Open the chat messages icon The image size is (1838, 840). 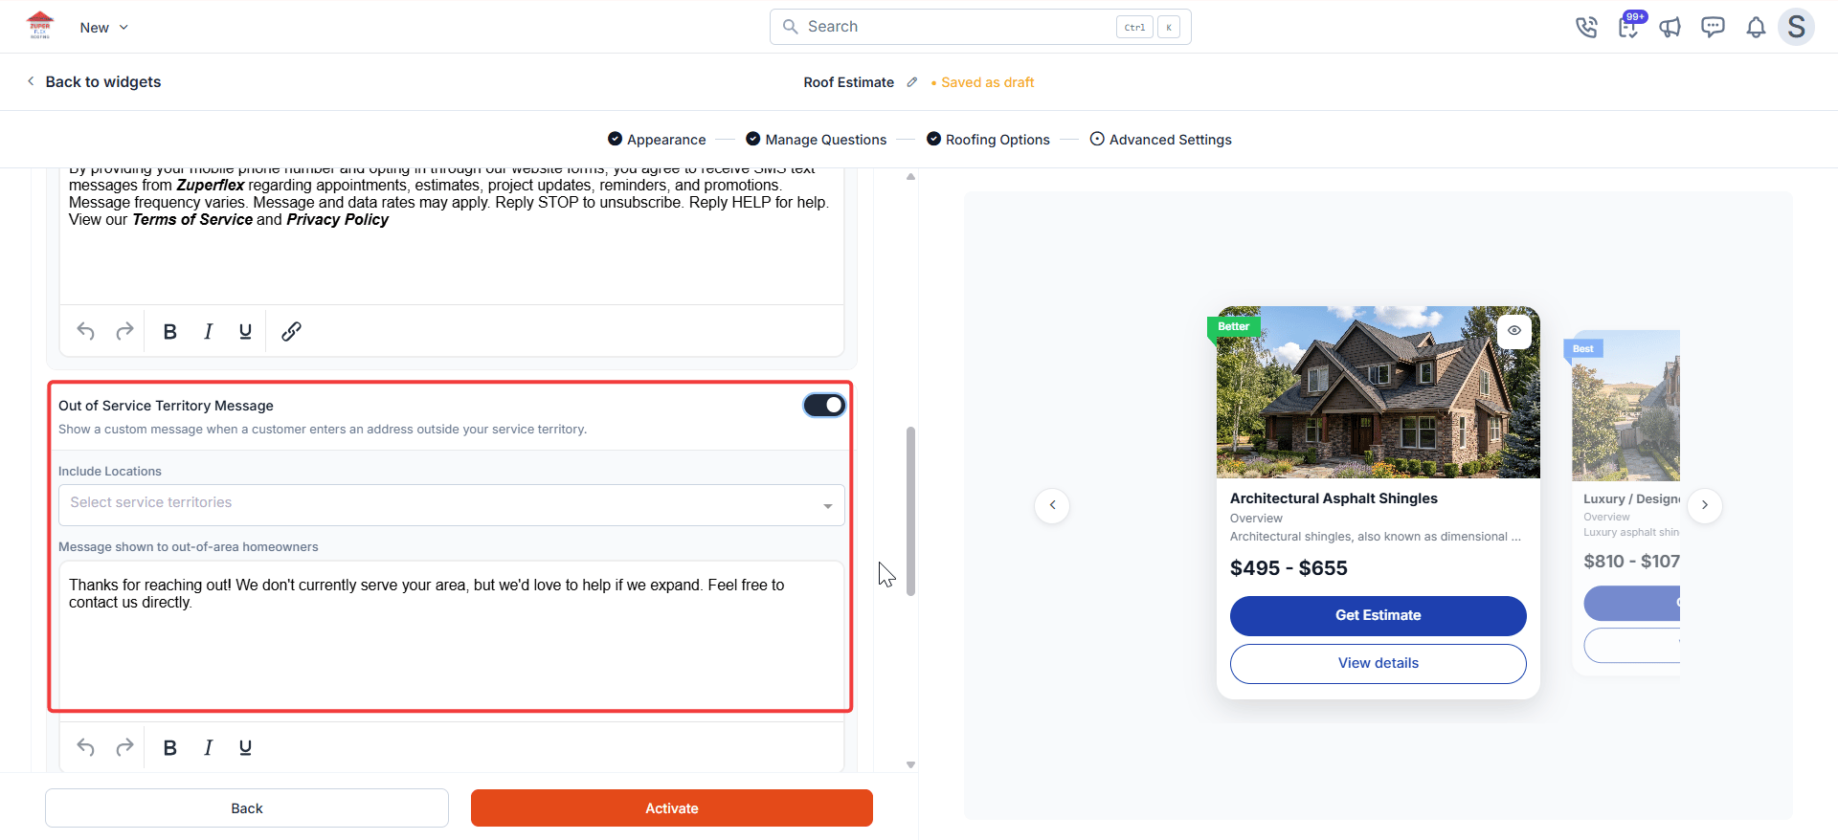[1713, 27]
